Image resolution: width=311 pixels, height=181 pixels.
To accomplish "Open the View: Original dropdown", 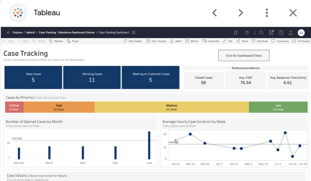I will click(156, 41).
